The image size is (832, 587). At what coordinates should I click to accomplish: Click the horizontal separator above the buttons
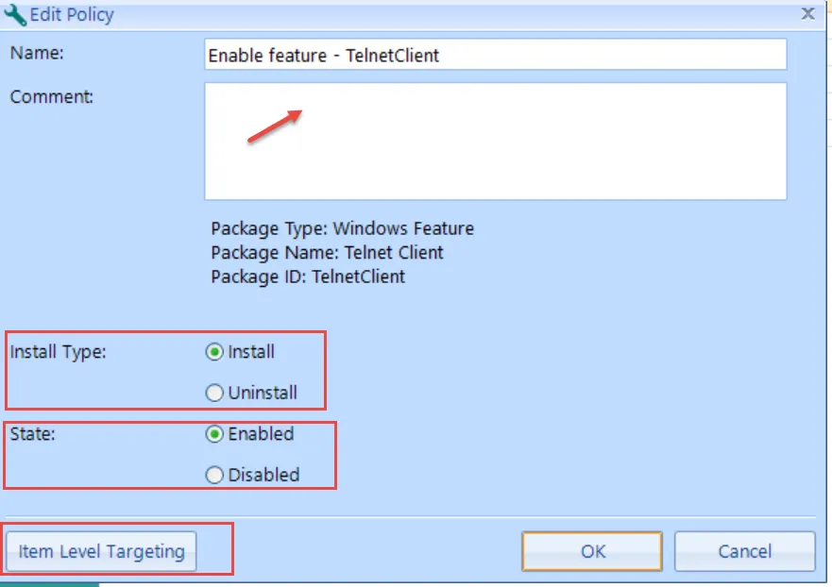pyautogui.click(x=410, y=516)
